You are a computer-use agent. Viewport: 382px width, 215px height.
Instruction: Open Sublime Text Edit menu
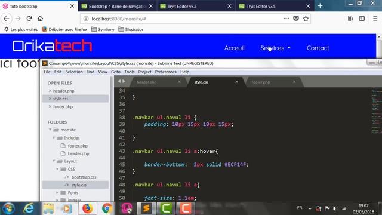[58, 72]
